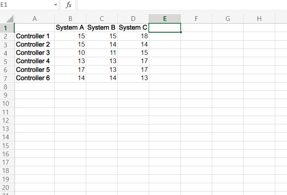287x195 pixels.
Task: Select column C header
Action: [102, 19]
